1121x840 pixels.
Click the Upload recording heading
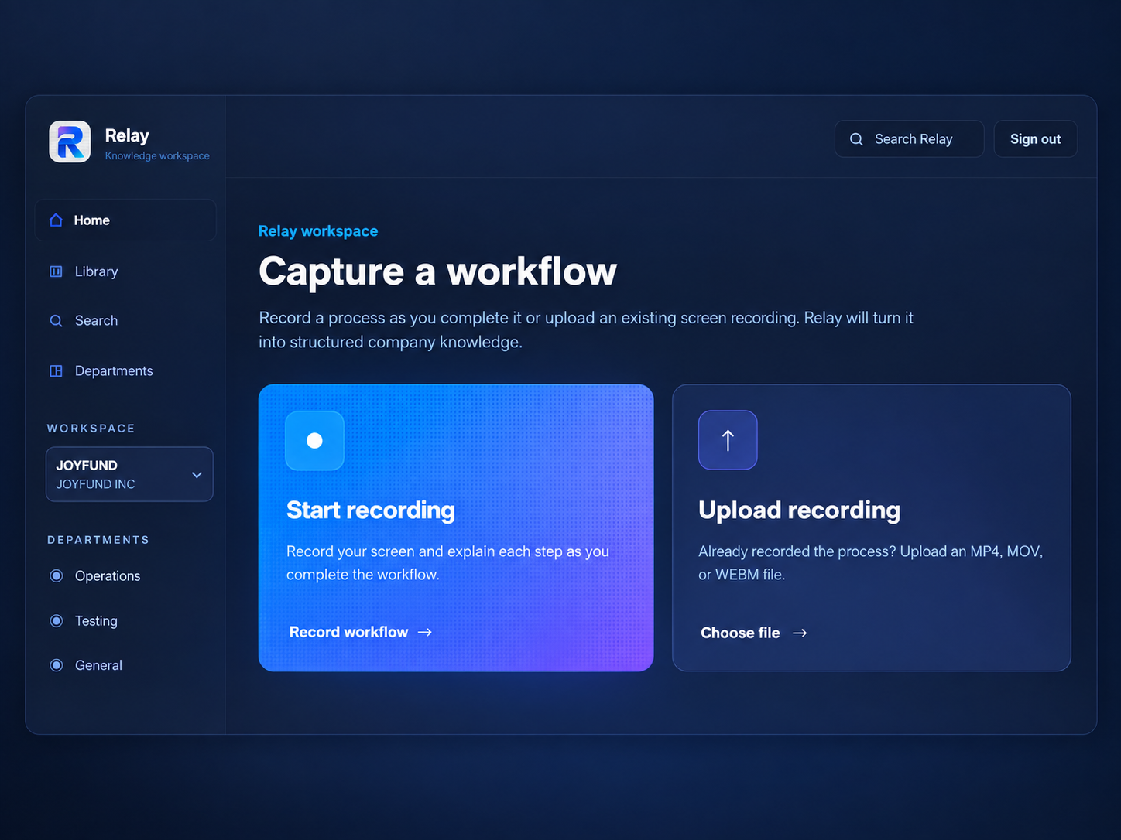click(799, 510)
